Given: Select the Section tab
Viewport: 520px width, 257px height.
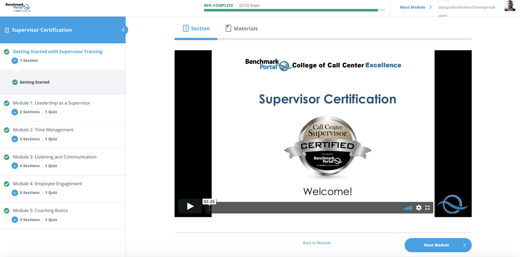Looking at the screenshot, I should coord(196,28).
